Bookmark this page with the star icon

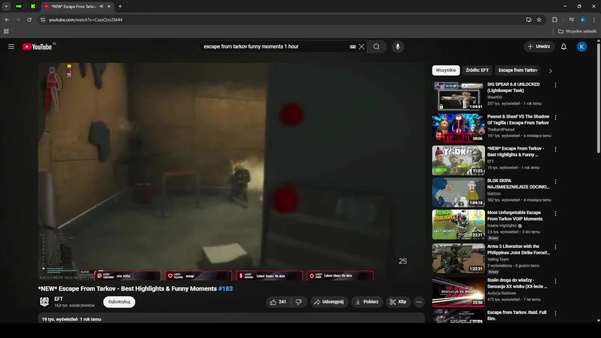click(x=539, y=20)
